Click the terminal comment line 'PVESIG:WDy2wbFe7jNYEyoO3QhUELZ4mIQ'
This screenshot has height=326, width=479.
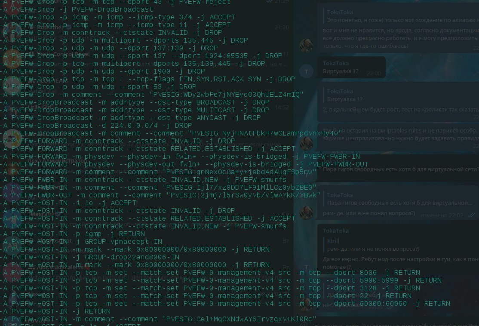[x=152, y=95]
